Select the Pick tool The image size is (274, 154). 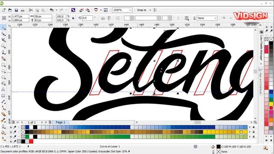pyautogui.click(x=3, y=27)
